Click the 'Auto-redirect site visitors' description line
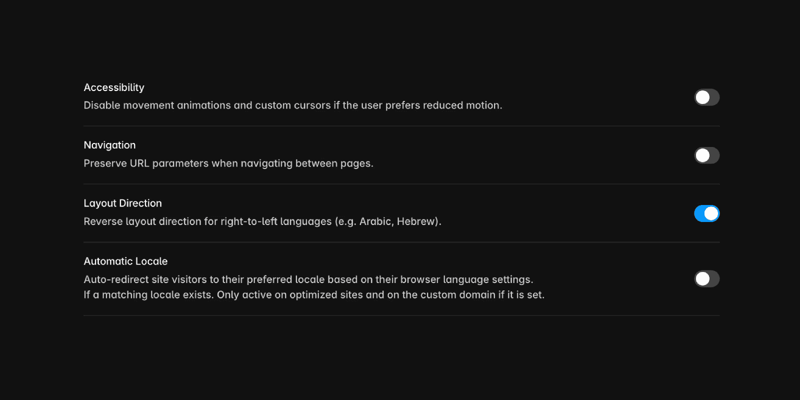 coord(308,279)
